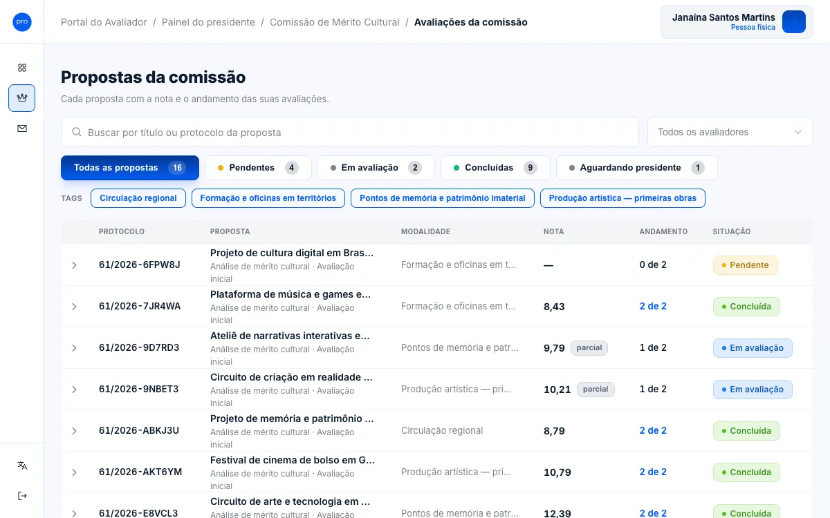This screenshot has height=518, width=830.
Task: Open the dashboard grid icon in sidebar
Action: click(22, 68)
